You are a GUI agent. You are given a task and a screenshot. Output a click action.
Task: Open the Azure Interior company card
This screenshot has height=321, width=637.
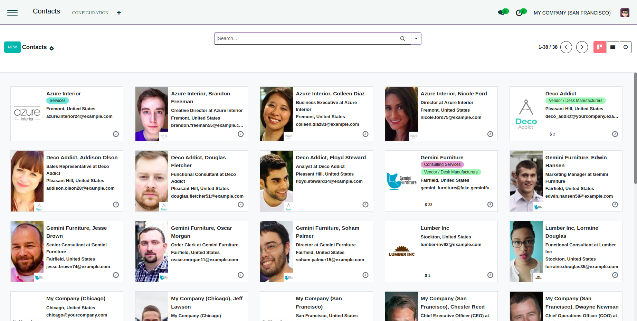[x=67, y=114]
